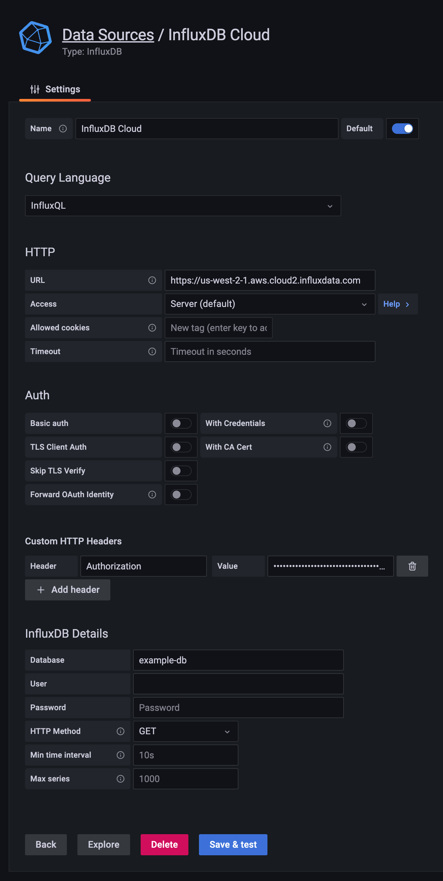The height and width of the screenshot is (881, 443).
Task: Click the 'Access' label
Action: click(x=43, y=304)
